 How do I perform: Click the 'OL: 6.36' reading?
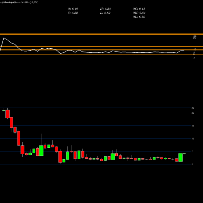point(139,17)
